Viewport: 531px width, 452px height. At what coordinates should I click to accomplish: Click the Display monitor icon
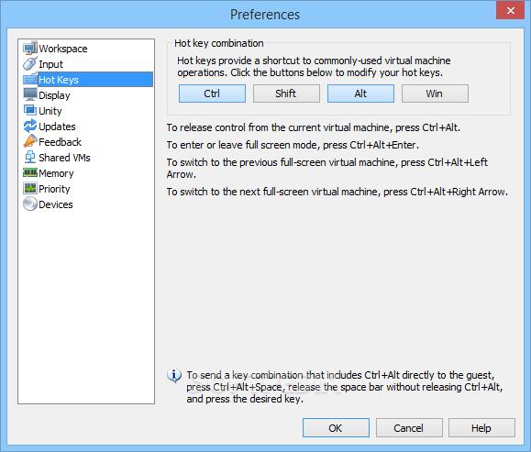tap(30, 95)
